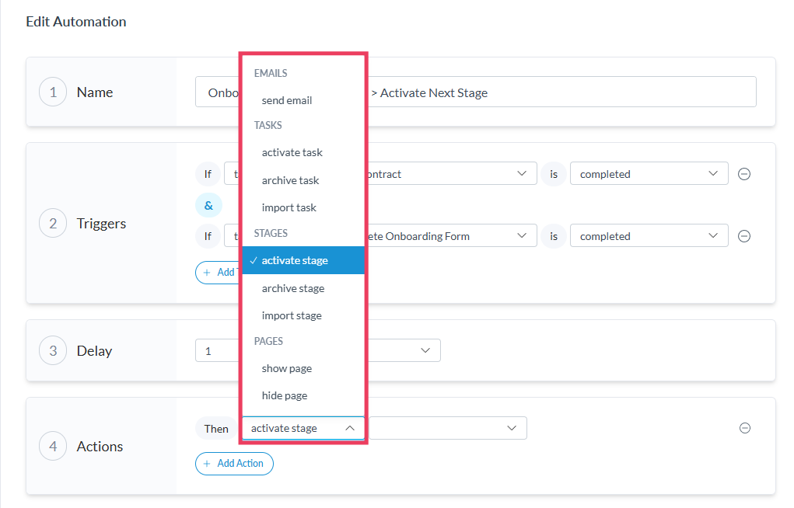This screenshot has height=508, width=794.
Task: Open second trigger's 'completed' status dropdown
Action: pos(649,236)
